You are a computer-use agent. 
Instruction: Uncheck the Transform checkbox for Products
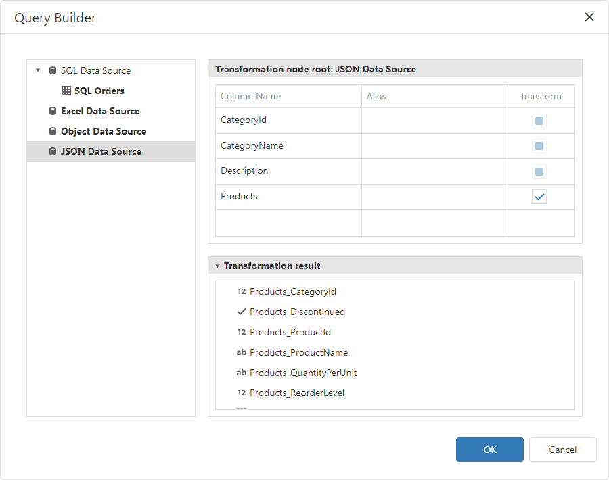point(539,197)
